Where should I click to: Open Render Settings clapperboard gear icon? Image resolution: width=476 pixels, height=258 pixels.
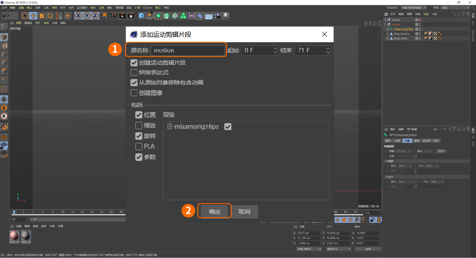click(x=131, y=16)
